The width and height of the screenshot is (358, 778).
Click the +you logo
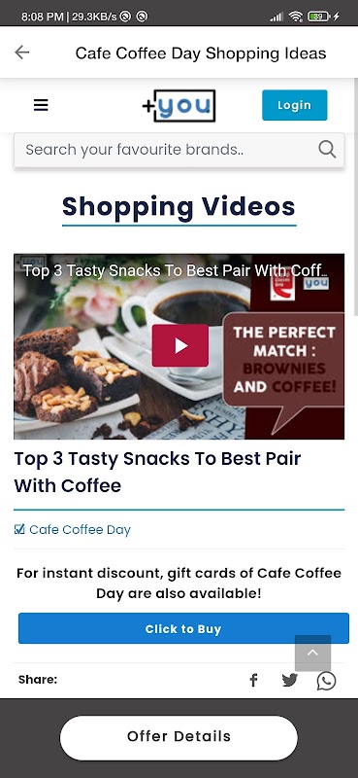pyautogui.click(x=179, y=105)
